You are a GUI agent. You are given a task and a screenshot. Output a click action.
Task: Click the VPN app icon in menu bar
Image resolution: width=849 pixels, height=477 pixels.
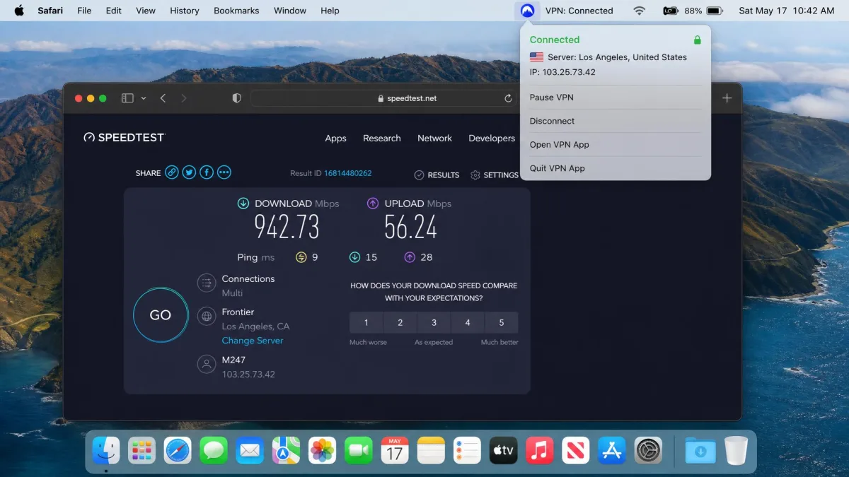click(x=527, y=11)
